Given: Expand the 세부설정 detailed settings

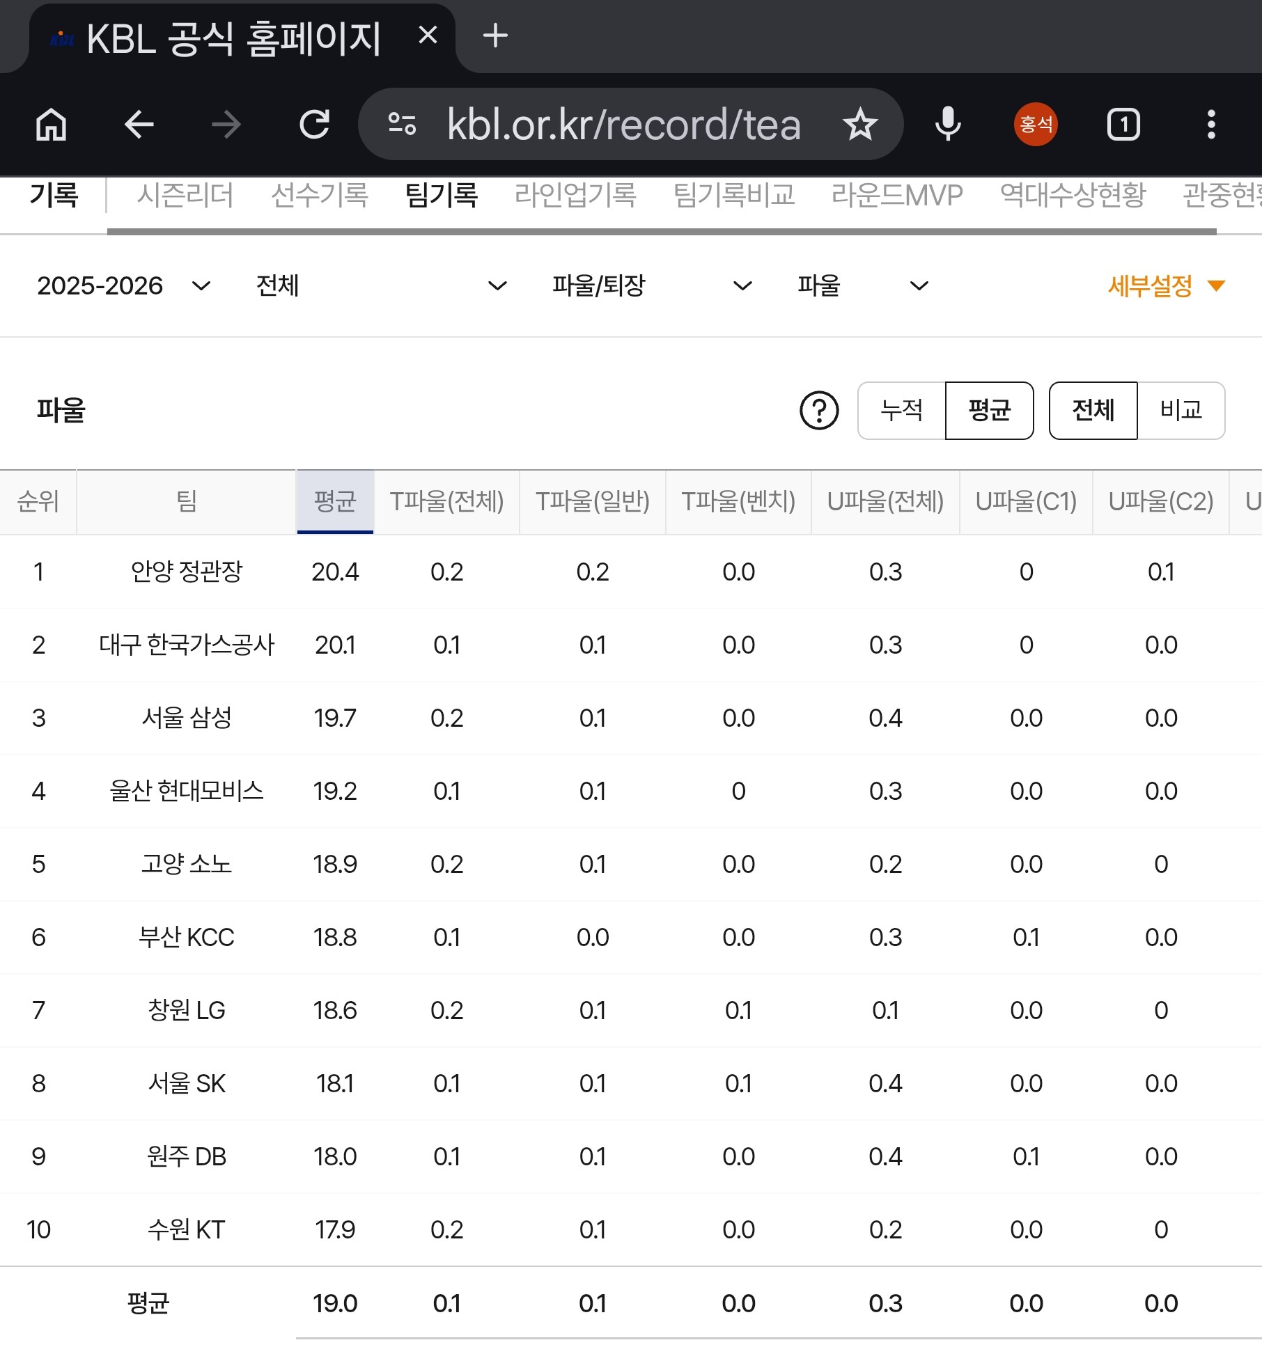Looking at the screenshot, I should 1166,286.
